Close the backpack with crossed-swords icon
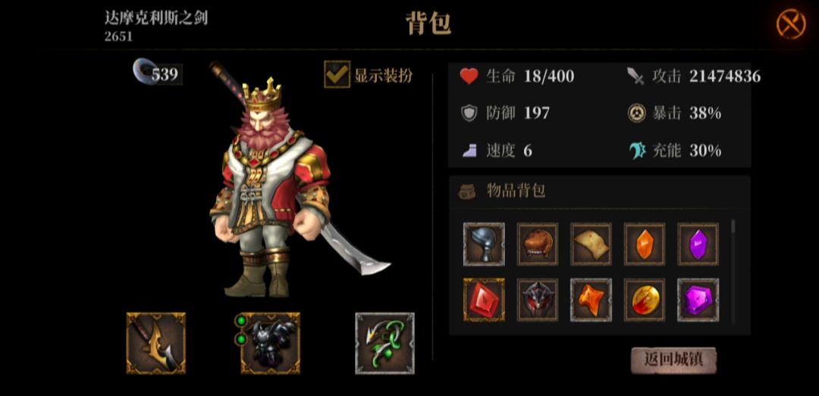This screenshot has height=396, width=819. pos(791,24)
